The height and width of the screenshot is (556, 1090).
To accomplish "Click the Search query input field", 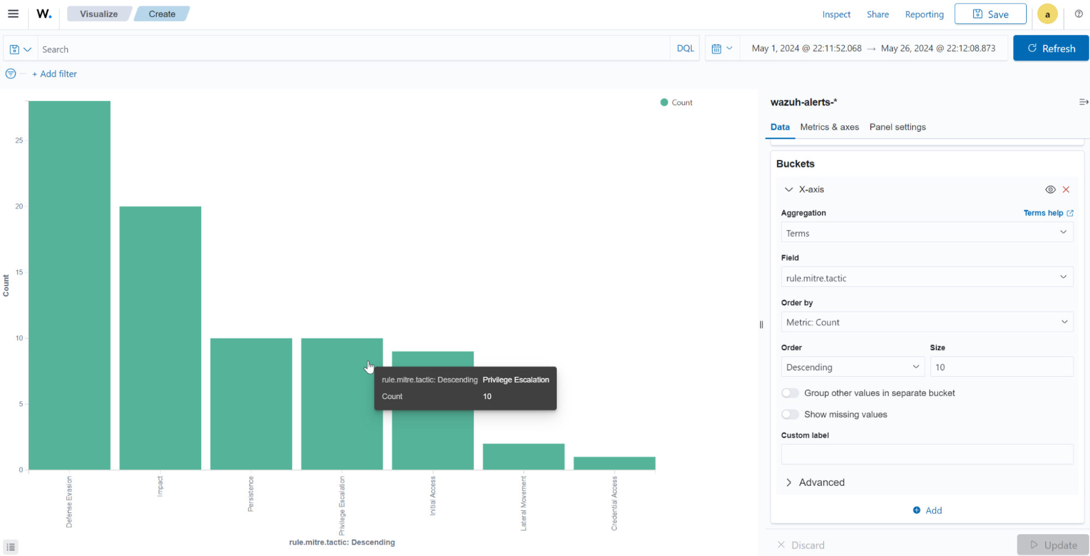I will pyautogui.click(x=218, y=48).
